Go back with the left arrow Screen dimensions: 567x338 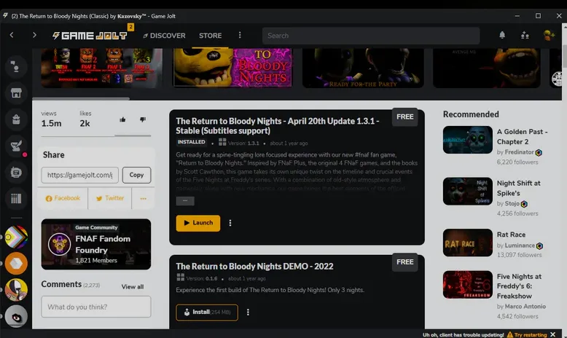tap(12, 35)
